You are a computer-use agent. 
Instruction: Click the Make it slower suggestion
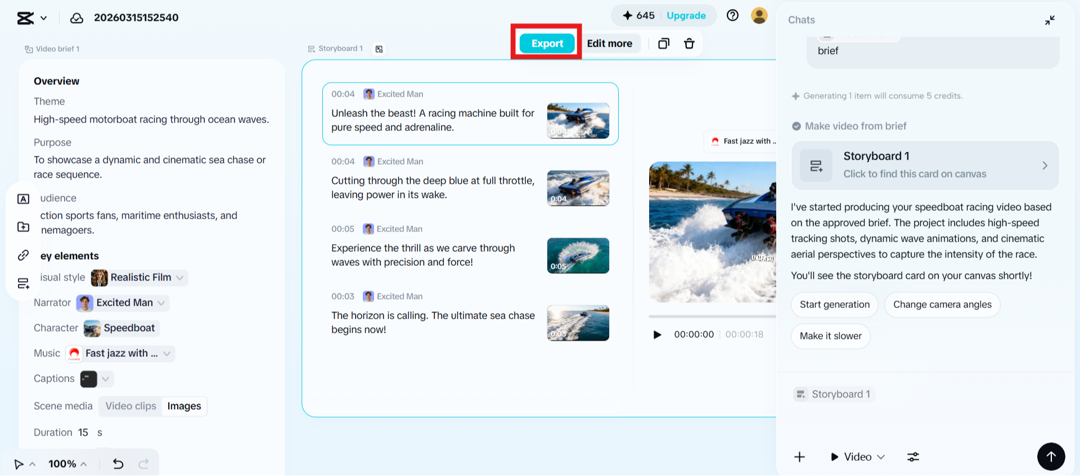[x=831, y=336]
